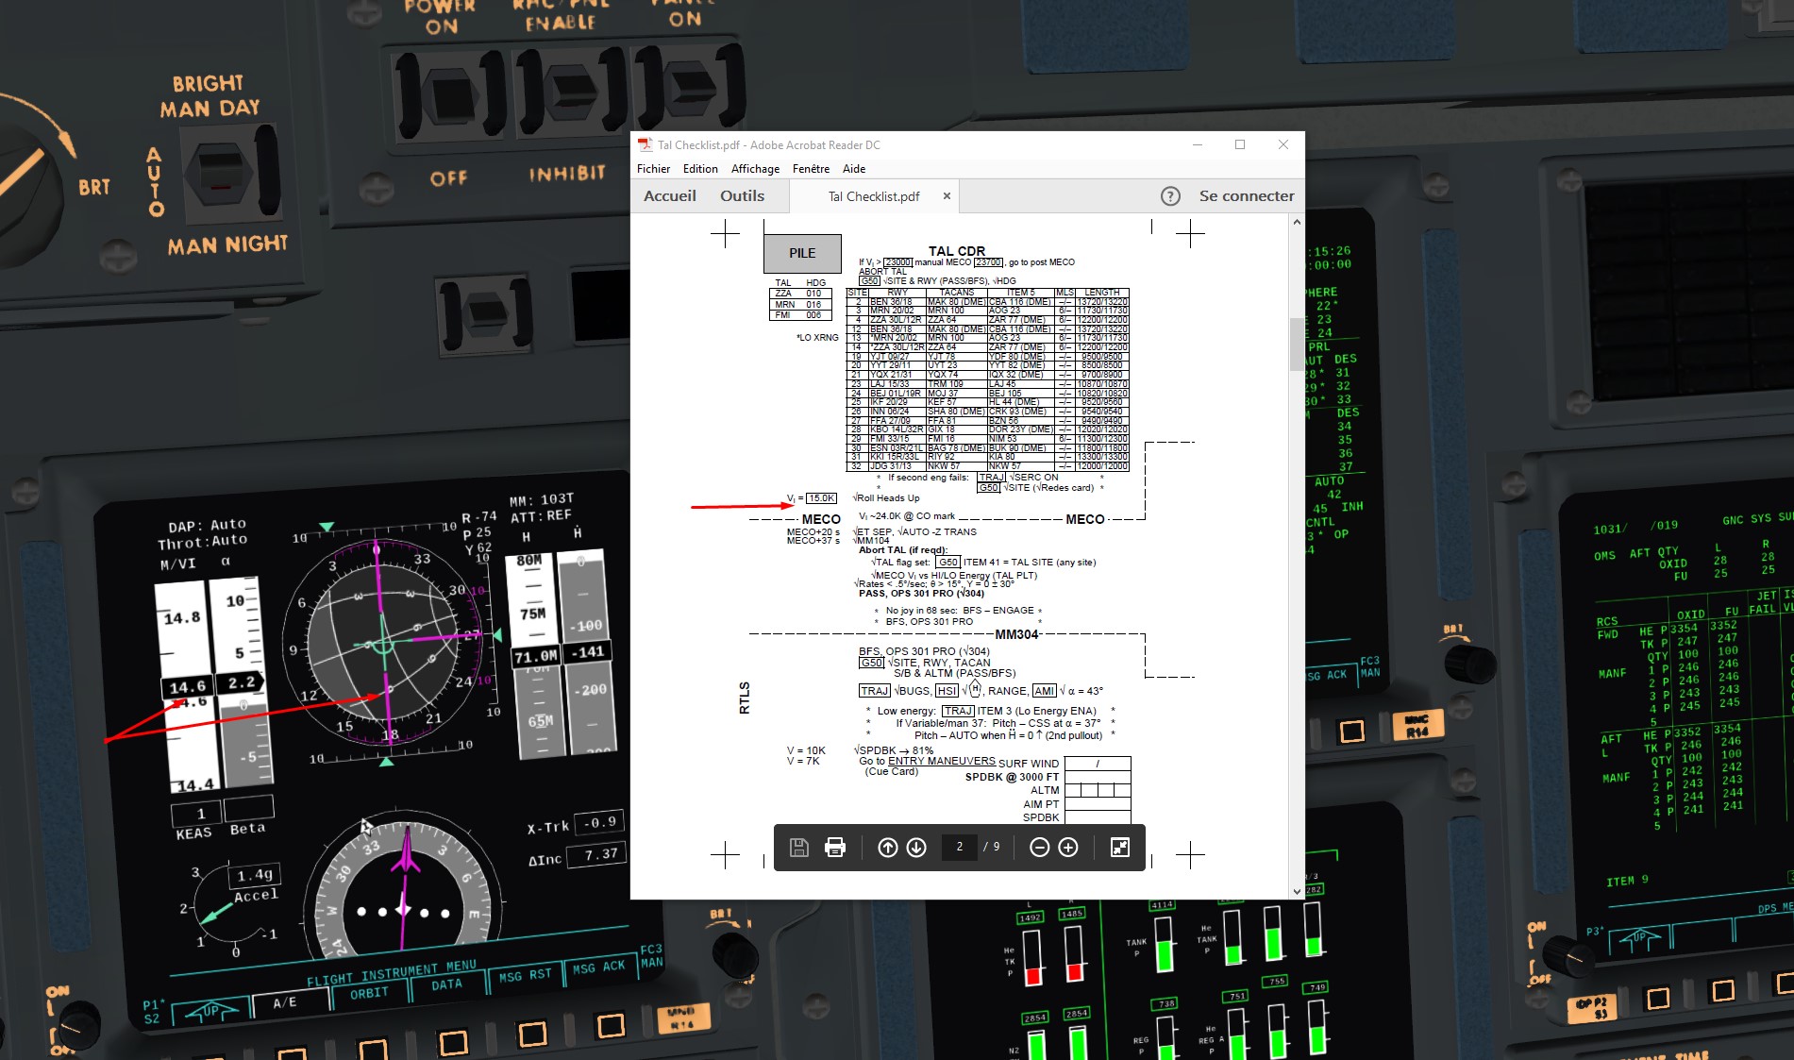The height and width of the screenshot is (1060, 1794).
Task: Click the Acrobat PDF icon in title bar
Action: (646, 144)
